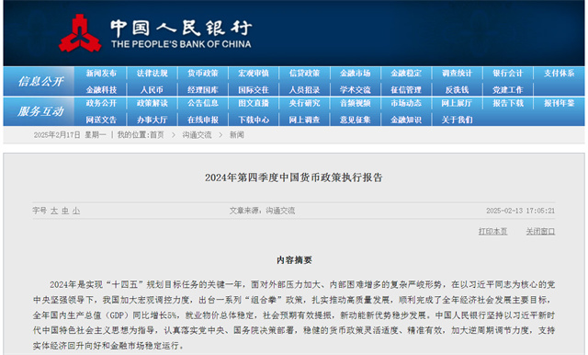Open the 法律法规 menu item
588x355 pixels.
[x=152, y=74]
